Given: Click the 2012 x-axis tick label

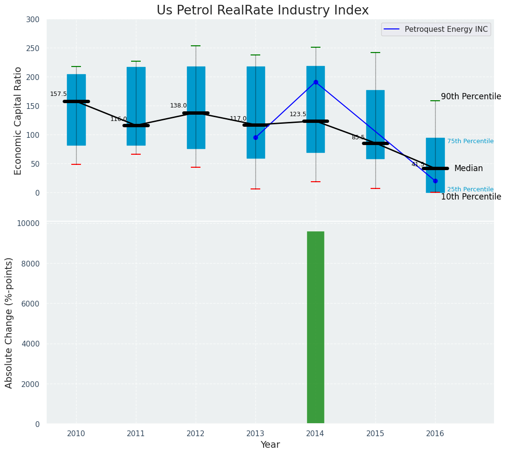Looking at the screenshot, I should (x=196, y=433).
